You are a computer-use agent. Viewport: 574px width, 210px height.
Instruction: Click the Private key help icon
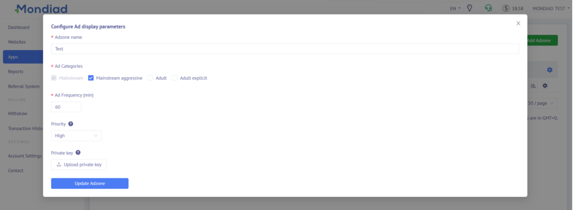click(78, 152)
